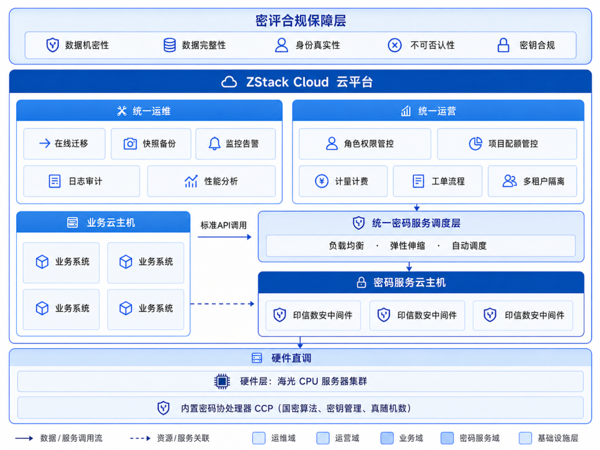The height and width of the screenshot is (450, 600).
Task: Click the 标准API调用 label
Action: 223,226
